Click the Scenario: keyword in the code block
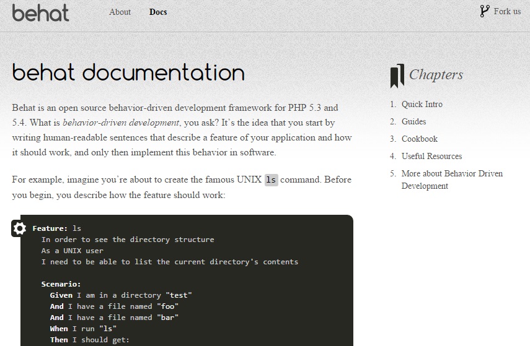Screen dimensions: 530x346 coord(61,284)
